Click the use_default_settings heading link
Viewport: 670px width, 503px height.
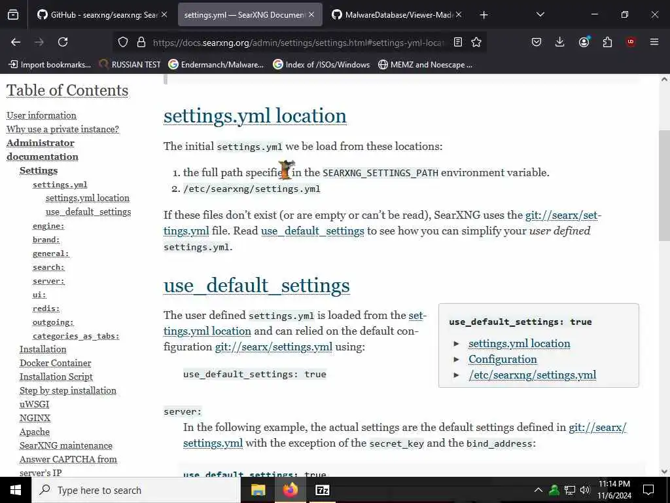pyautogui.click(x=256, y=286)
